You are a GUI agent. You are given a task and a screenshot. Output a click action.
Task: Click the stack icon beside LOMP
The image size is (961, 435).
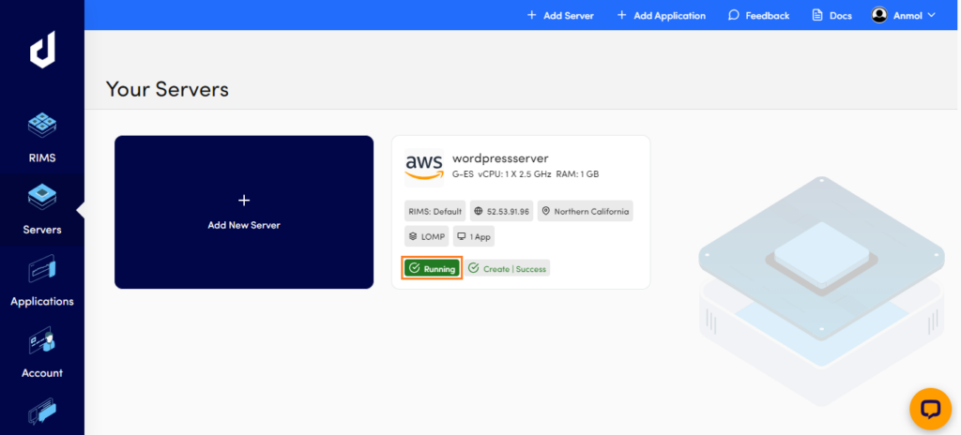(x=413, y=236)
